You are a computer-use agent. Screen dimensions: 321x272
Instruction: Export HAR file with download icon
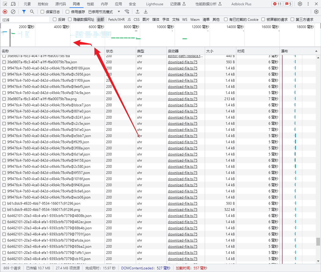pos(146,12)
